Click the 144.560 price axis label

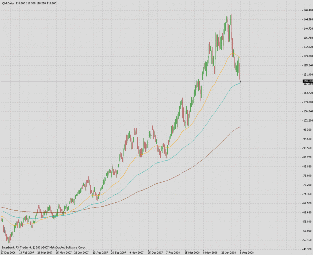[308, 19]
